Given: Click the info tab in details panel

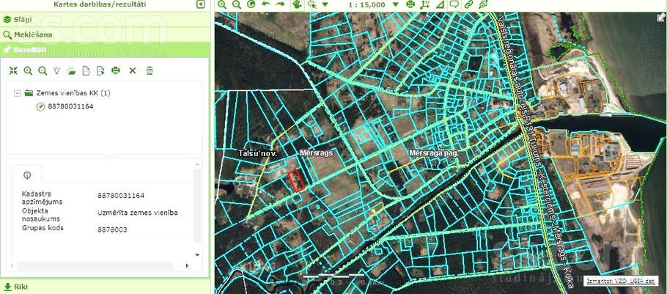Looking at the screenshot, I should tap(27, 175).
